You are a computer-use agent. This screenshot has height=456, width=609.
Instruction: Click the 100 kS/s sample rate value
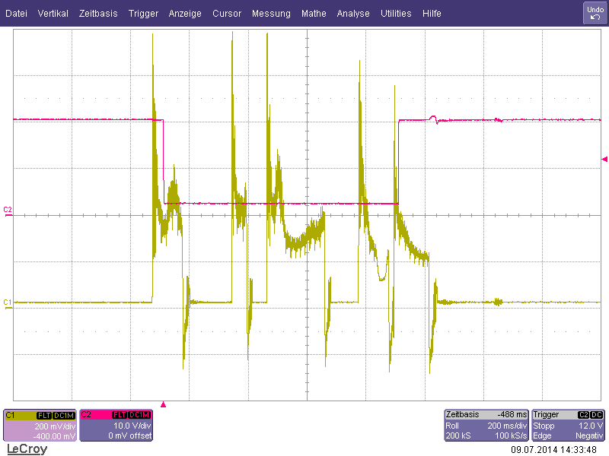pyautogui.click(x=511, y=435)
